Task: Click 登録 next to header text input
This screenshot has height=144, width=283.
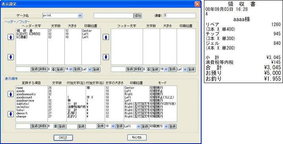Action: [x=35, y=69]
